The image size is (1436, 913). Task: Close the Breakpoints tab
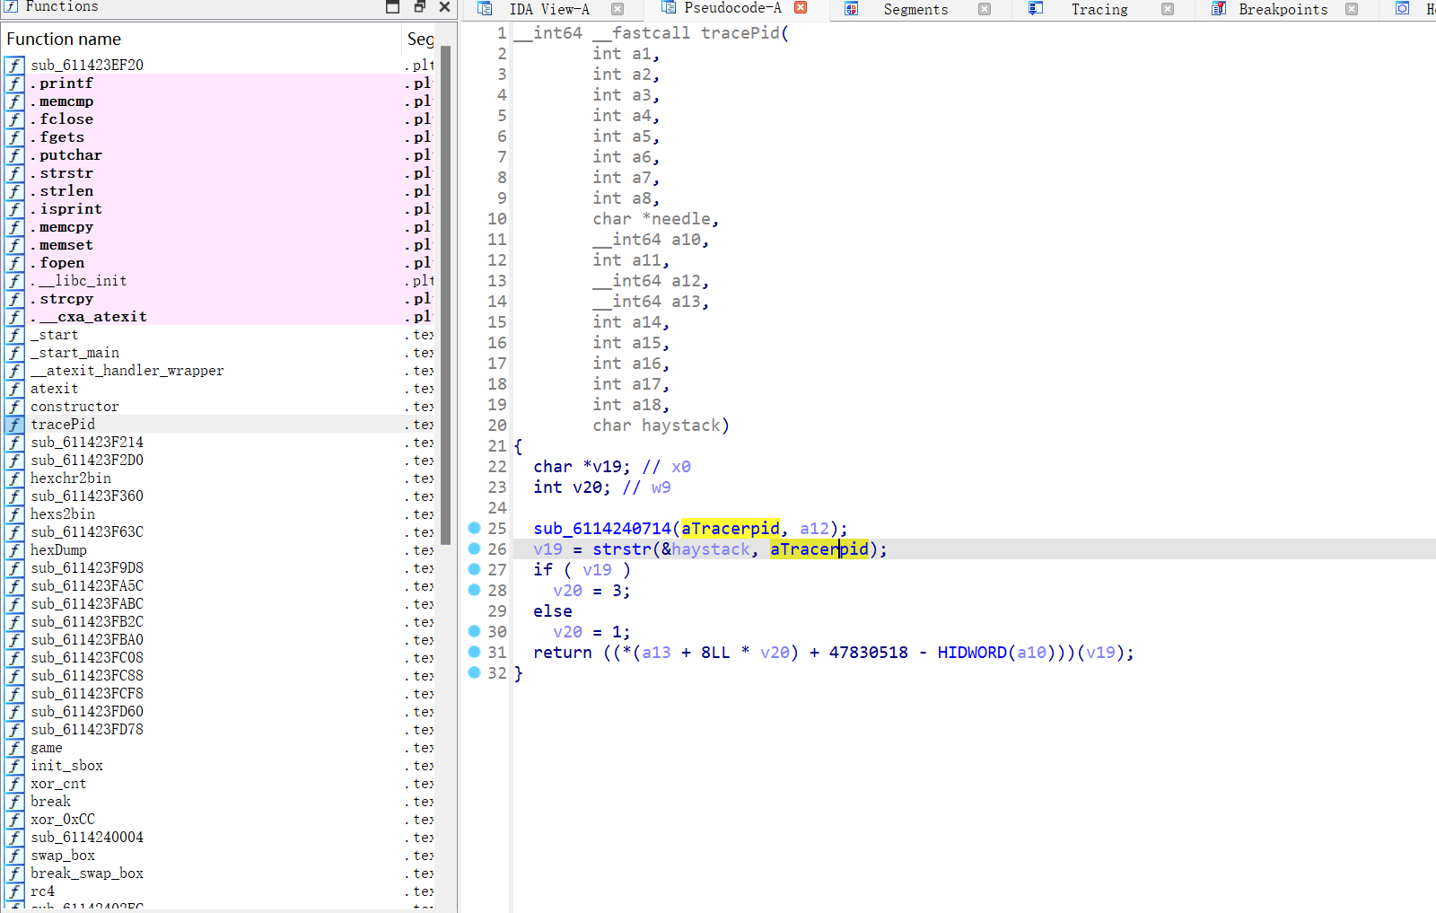pos(1352,9)
